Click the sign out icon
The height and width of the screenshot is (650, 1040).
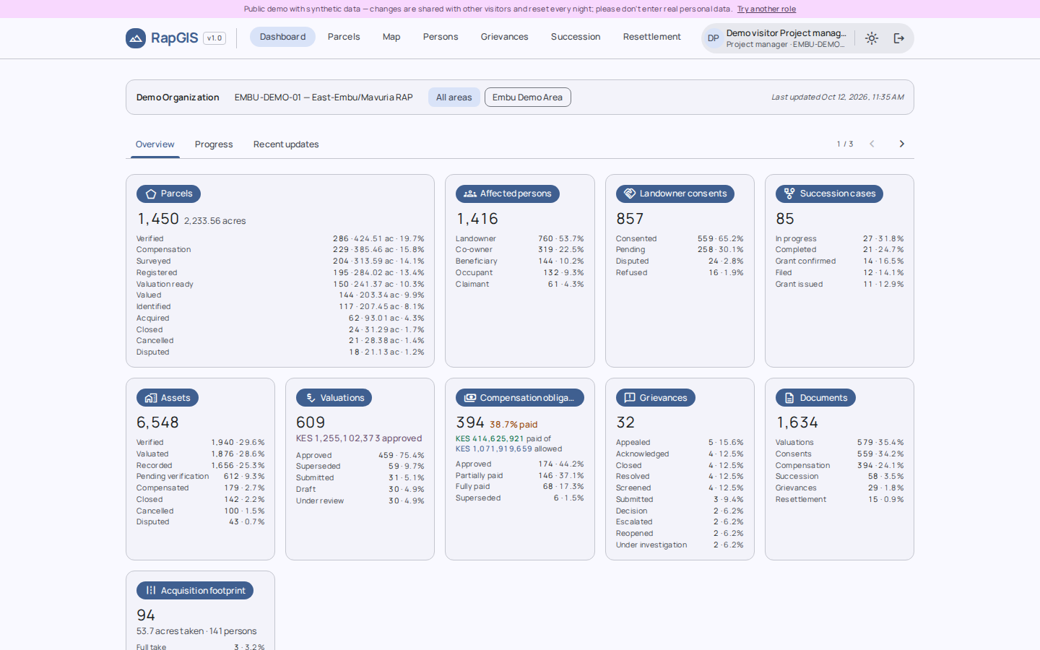click(x=899, y=38)
